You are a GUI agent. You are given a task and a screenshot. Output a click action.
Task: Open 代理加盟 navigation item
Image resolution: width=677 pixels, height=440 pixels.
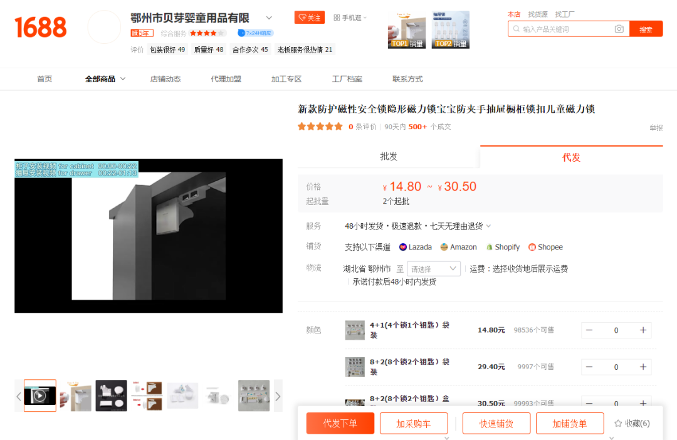226,79
